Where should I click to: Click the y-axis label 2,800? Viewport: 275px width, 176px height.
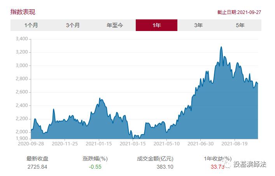pyautogui.click(x=22, y=79)
